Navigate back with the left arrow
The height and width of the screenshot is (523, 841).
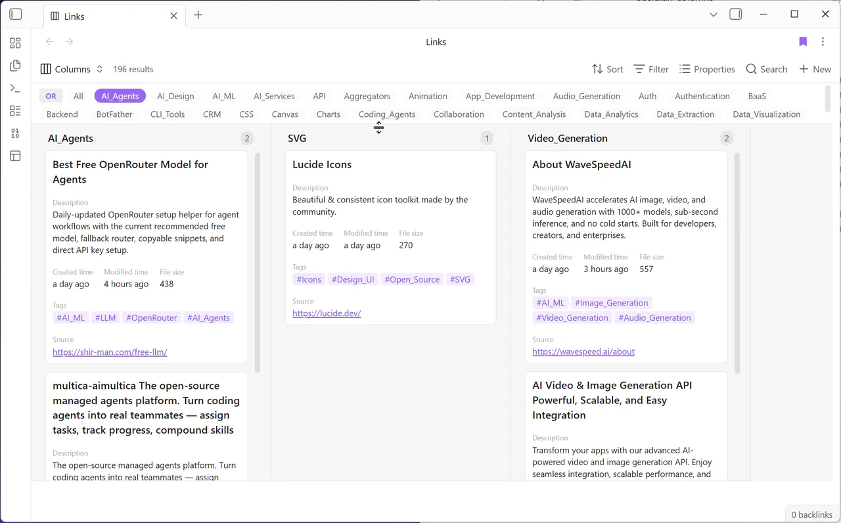pos(49,42)
